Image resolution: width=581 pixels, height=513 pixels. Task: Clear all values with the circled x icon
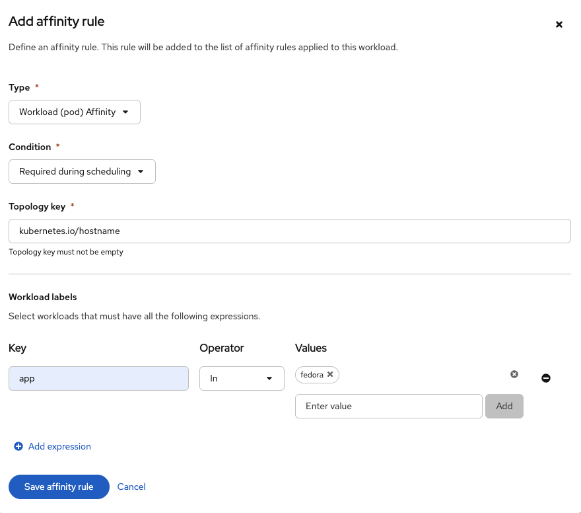coord(514,374)
